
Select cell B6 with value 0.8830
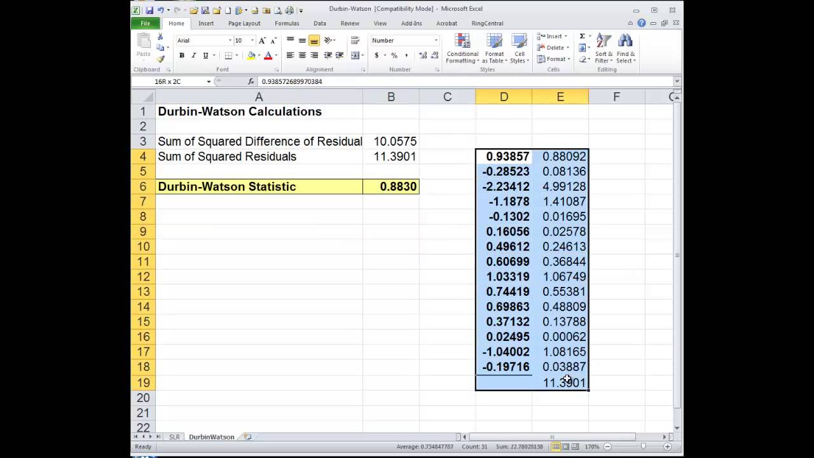point(391,186)
